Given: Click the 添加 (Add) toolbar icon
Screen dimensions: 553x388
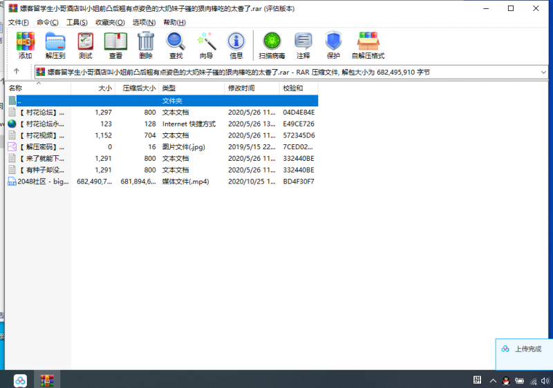Looking at the screenshot, I should pos(26,45).
